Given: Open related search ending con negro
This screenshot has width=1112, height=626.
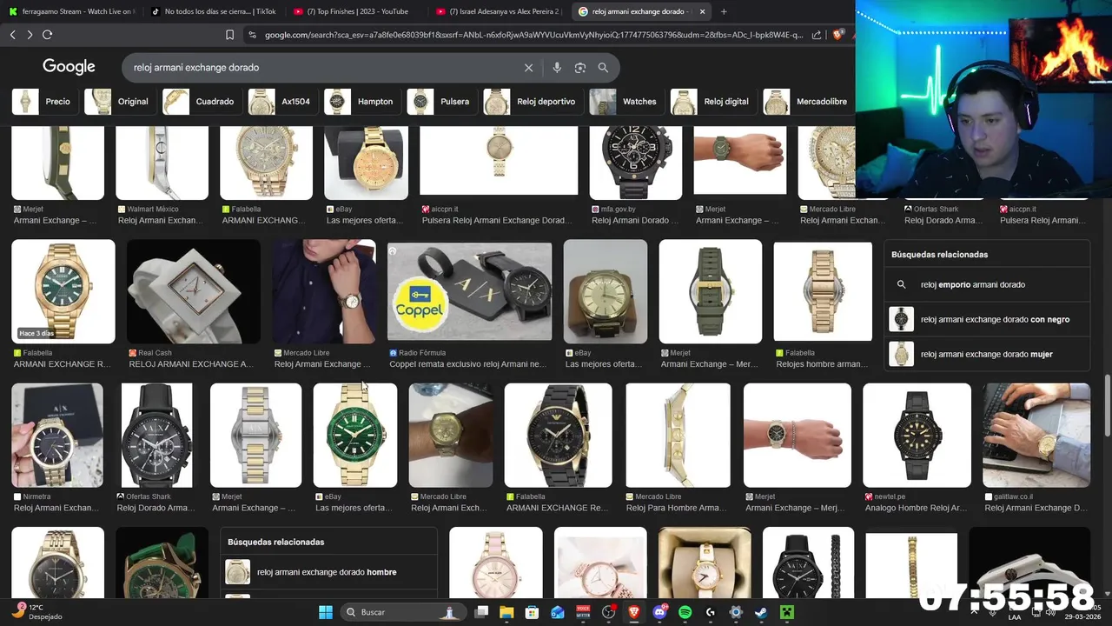Looking at the screenshot, I should point(987,319).
